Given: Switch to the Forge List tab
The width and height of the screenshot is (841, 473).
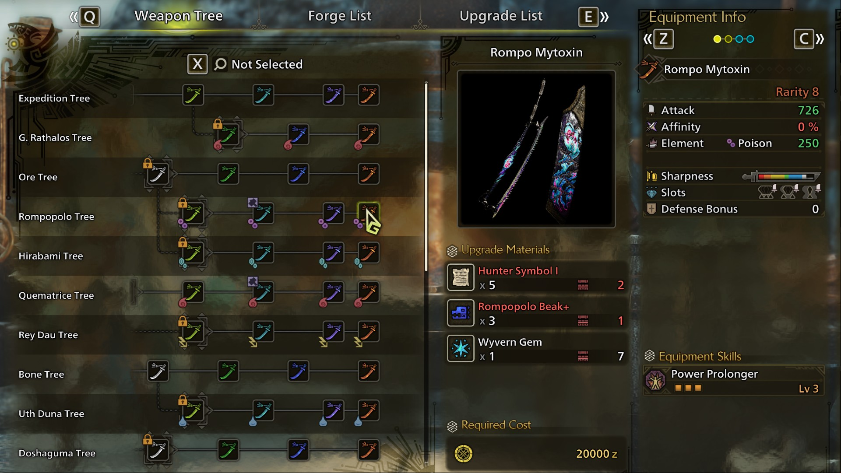Looking at the screenshot, I should pyautogui.click(x=340, y=16).
